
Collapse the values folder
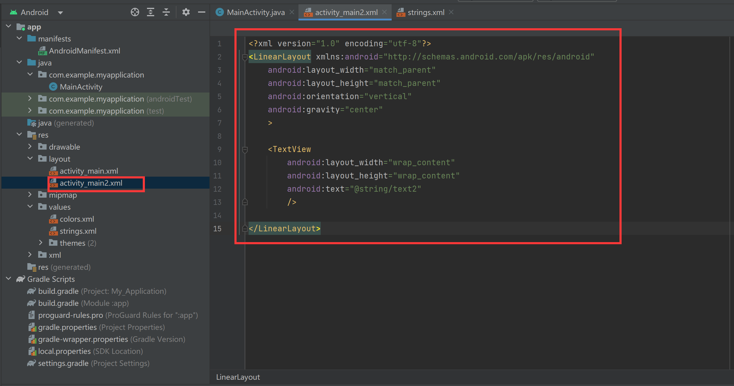click(x=30, y=207)
